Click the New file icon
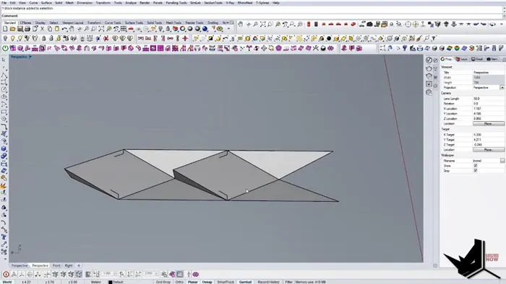 click(x=5, y=30)
